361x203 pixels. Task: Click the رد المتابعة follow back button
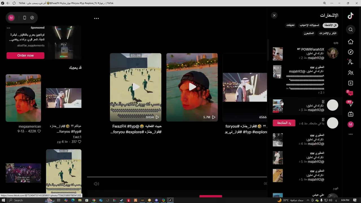click(x=284, y=123)
